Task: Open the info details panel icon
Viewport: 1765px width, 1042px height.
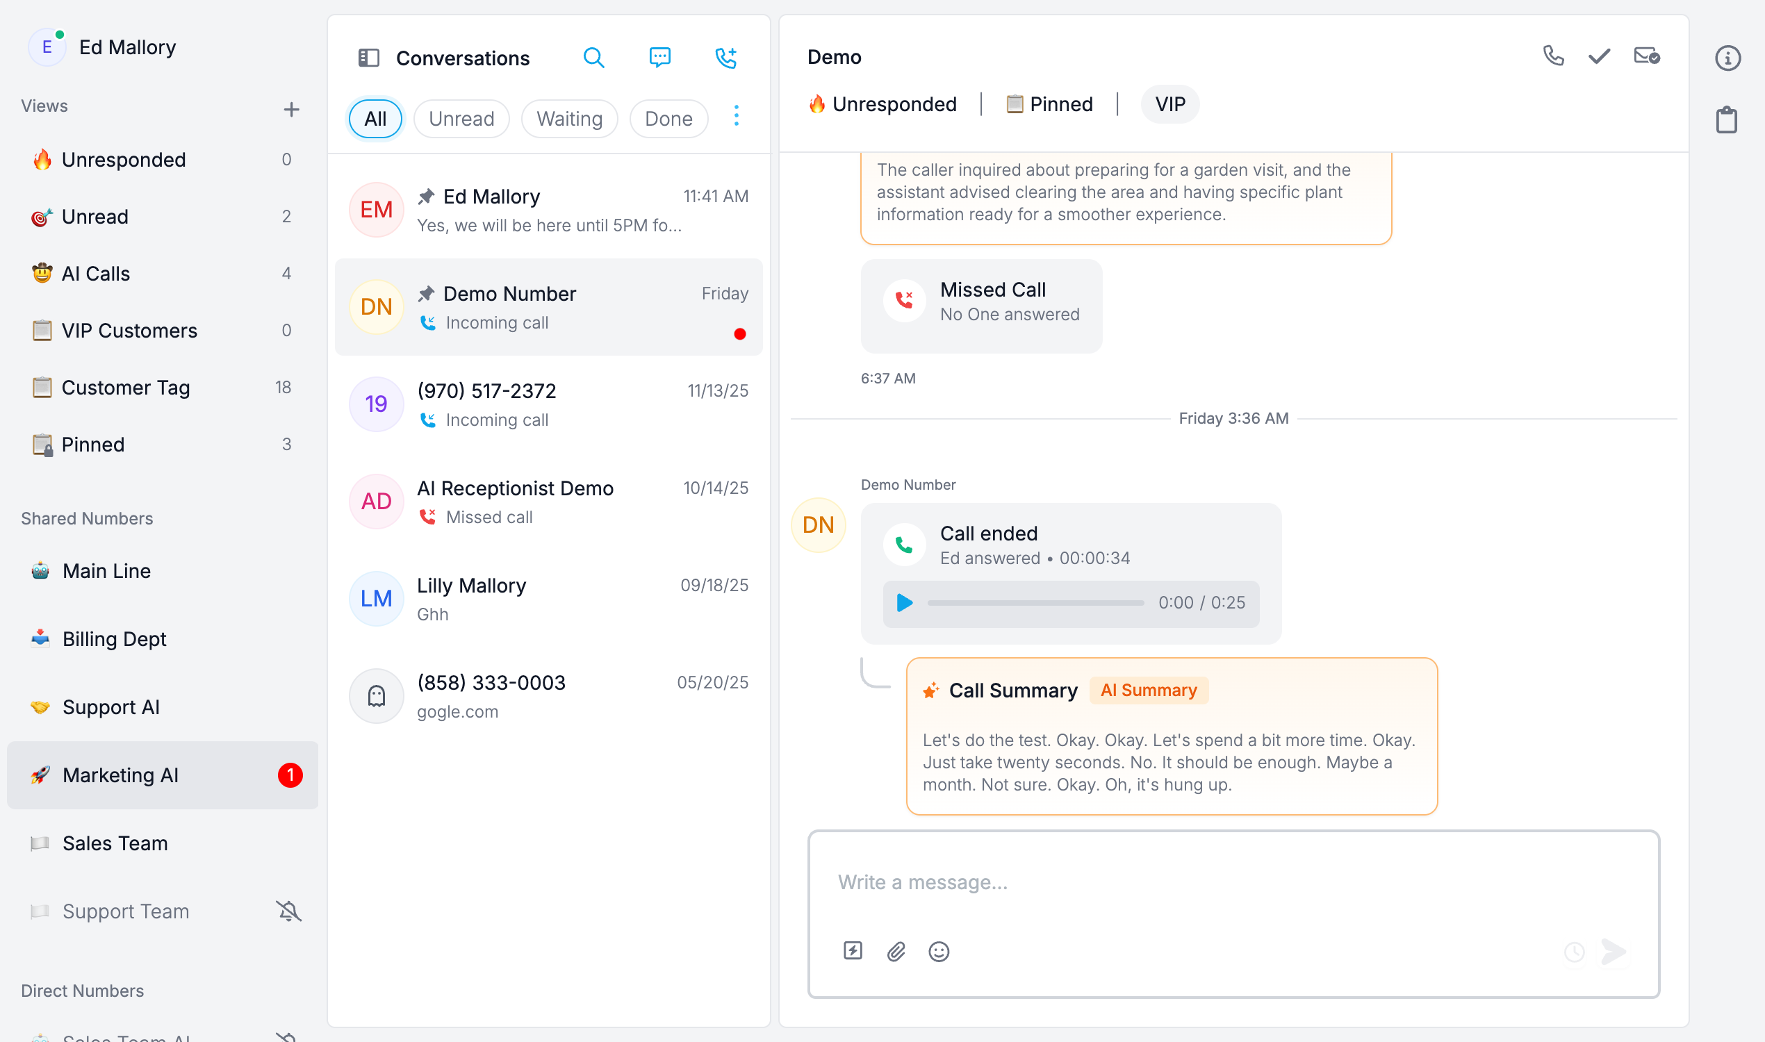Action: coord(1727,58)
